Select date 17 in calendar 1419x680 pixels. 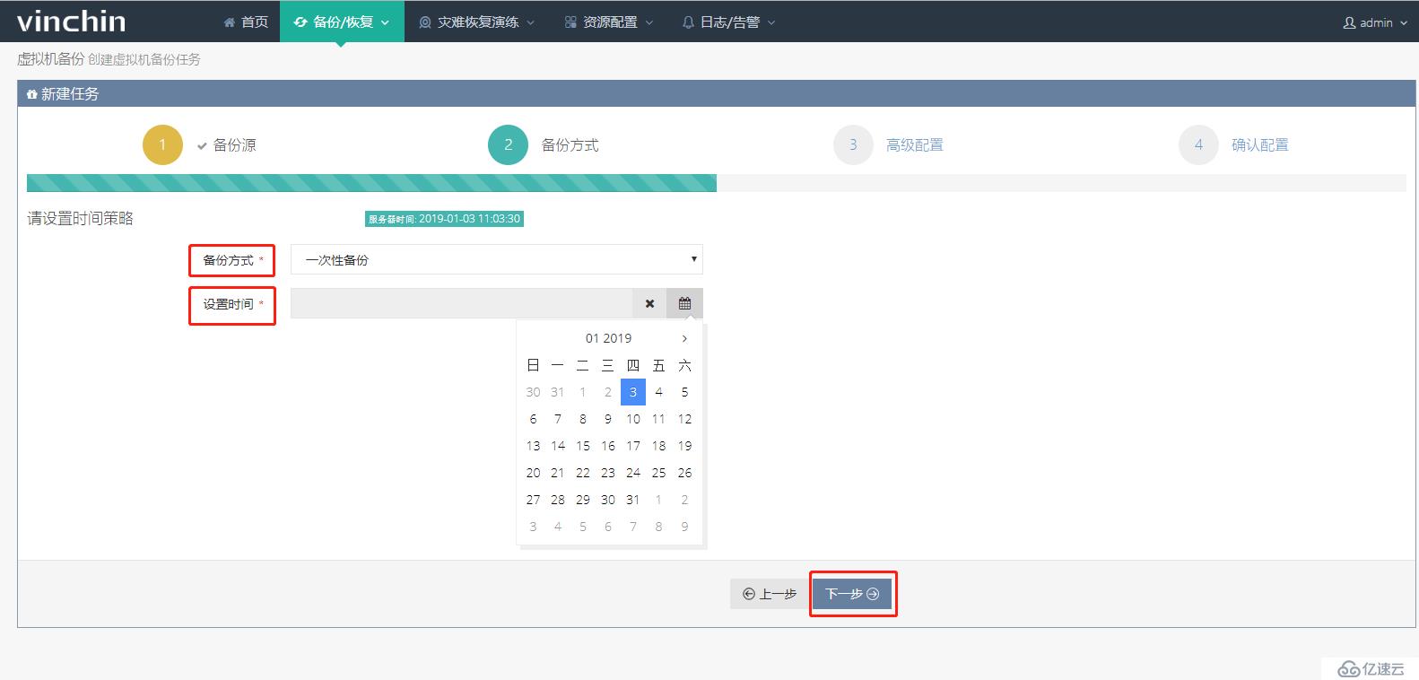click(633, 446)
